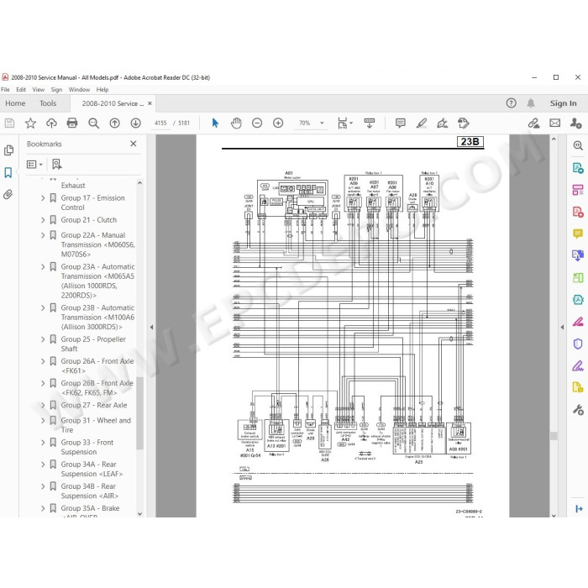This screenshot has height=588, width=588.
Task: Click the Save file icon
Action: [x=9, y=123]
